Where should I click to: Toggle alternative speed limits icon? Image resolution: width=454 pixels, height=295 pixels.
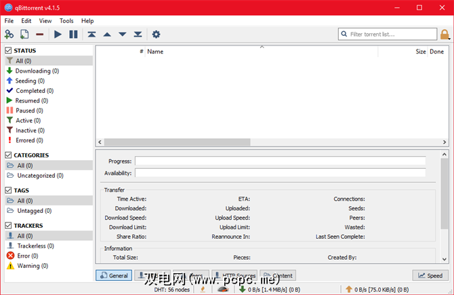tap(223, 289)
